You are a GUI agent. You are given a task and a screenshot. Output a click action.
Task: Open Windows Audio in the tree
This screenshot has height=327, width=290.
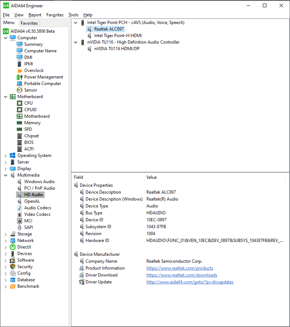coord(39,182)
